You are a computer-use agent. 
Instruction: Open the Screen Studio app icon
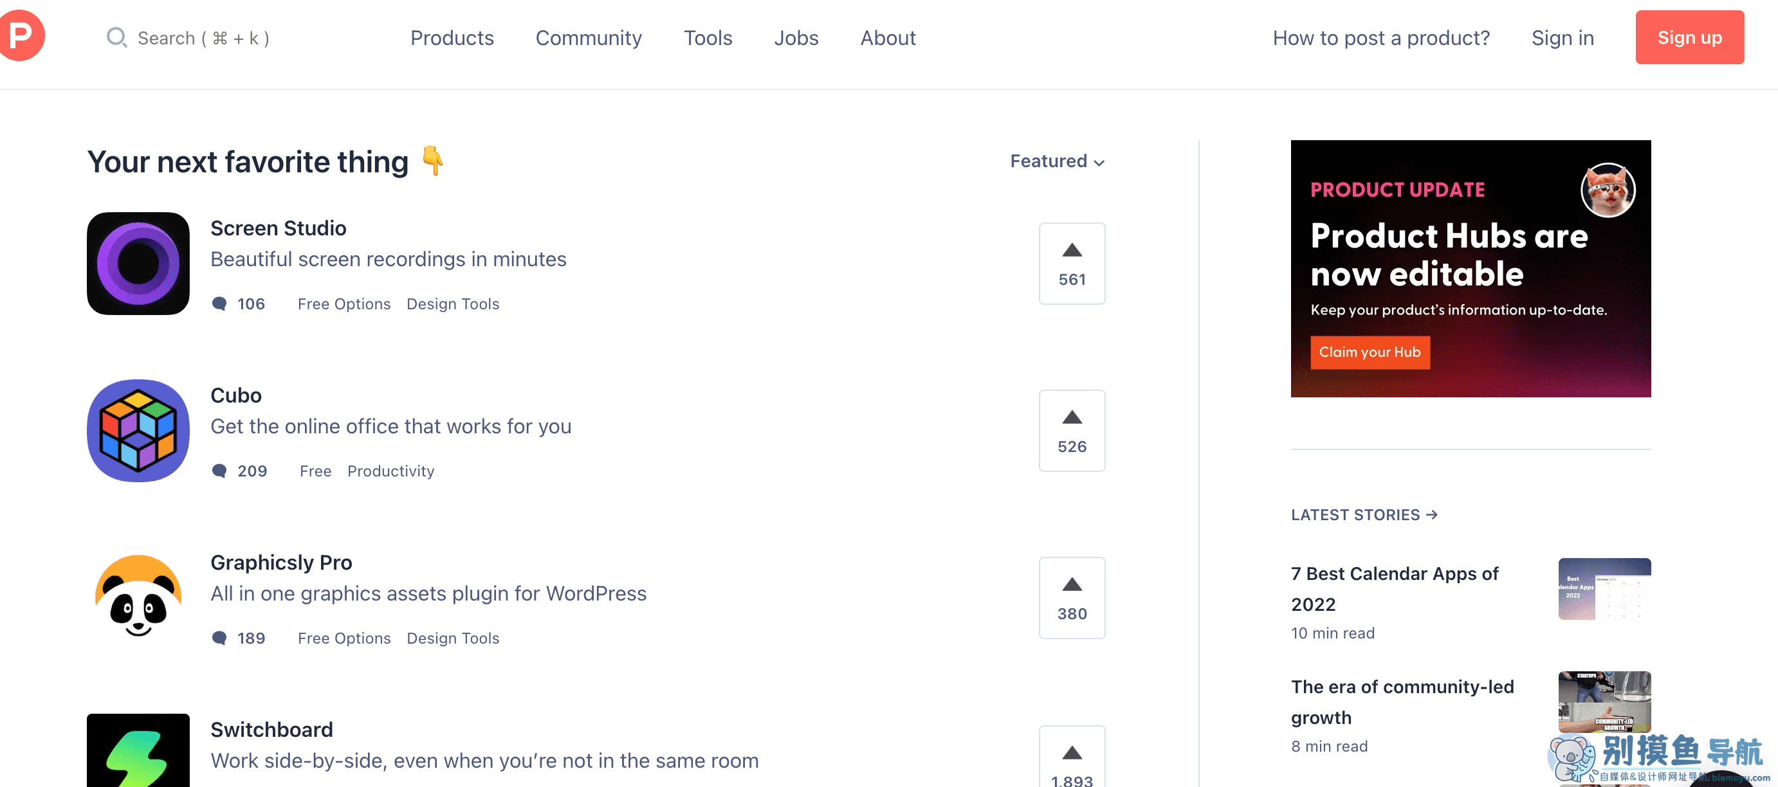coord(138,264)
